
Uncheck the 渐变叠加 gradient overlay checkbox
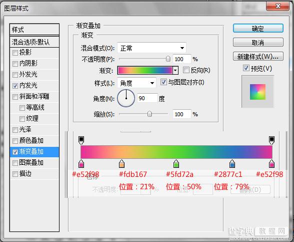(15, 152)
